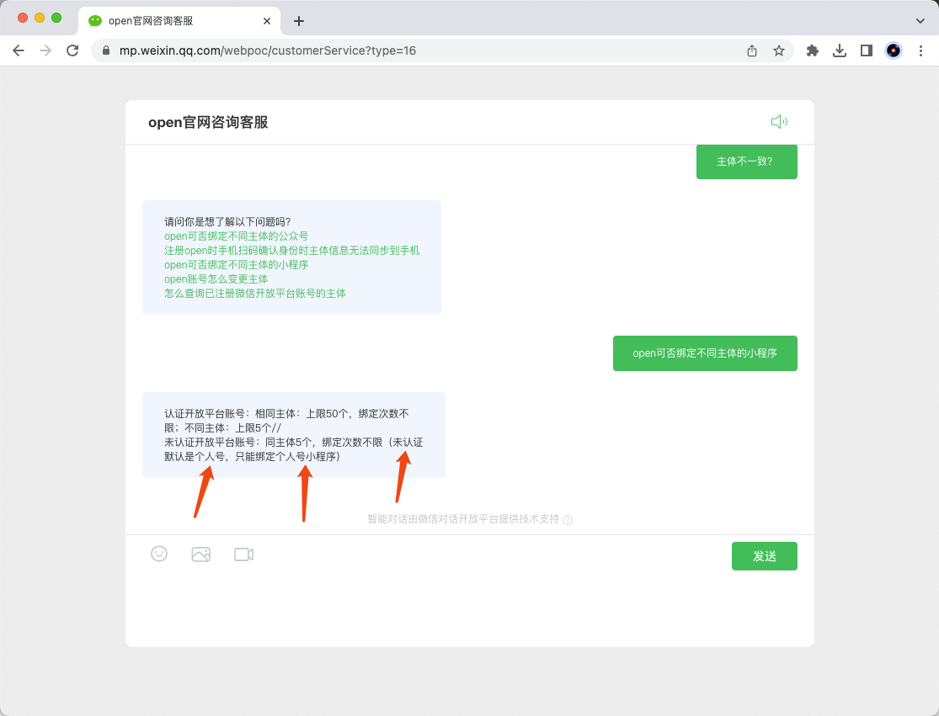The width and height of the screenshot is (939, 716).
Task: Reload the page
Action: pyautogui.click(x=72, y=50)
